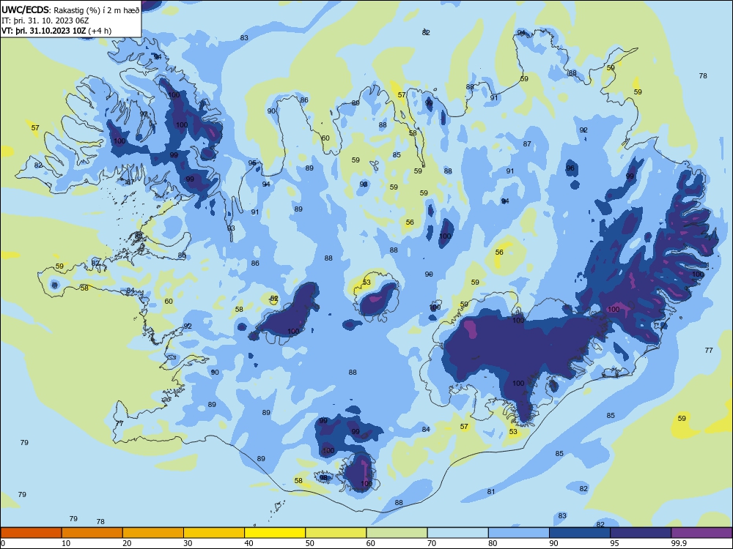The height and width of the screenshot is (549, 733).
Task: Click the 'VT: þri. 31.10.2023 10Z (+4 h)' line
Action: (56, 31)
